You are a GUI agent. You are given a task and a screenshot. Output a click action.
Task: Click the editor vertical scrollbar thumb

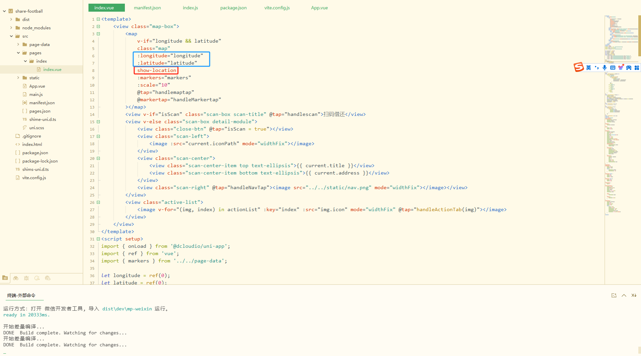(639, 36)
